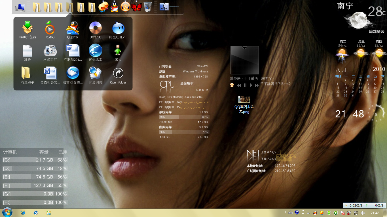Image resolution: width=387 pixels, height=217 pixels.
Task: Open the 广职院201 Word document
Action: (73, 53)
